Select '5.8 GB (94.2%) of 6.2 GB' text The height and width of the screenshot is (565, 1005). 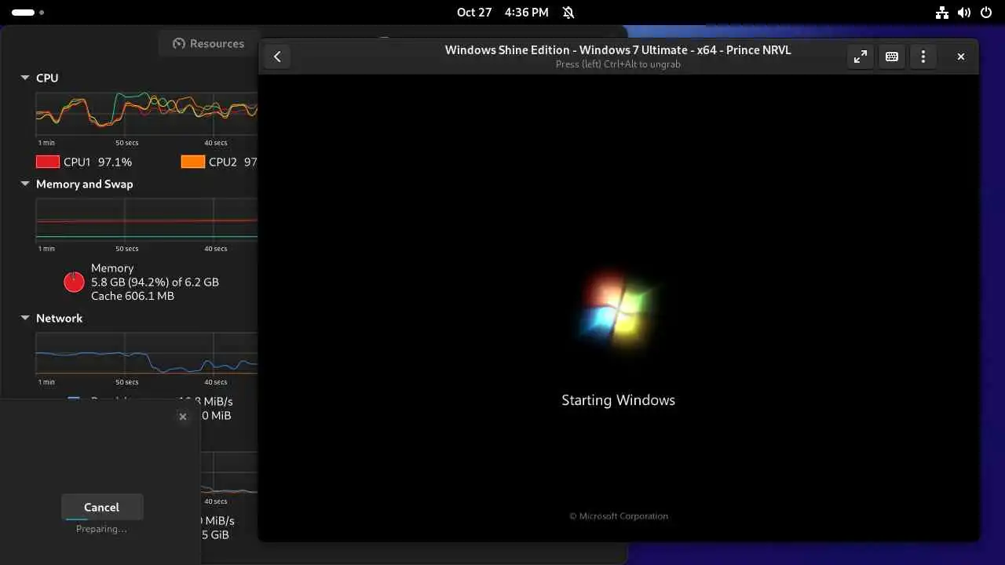155,282
